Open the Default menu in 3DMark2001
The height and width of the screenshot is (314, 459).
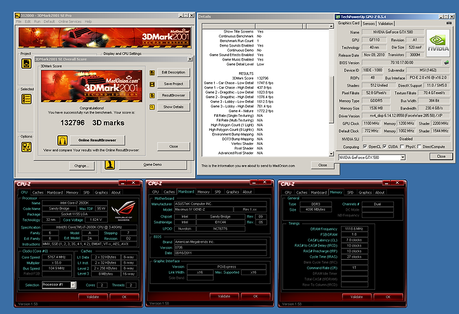49,22
